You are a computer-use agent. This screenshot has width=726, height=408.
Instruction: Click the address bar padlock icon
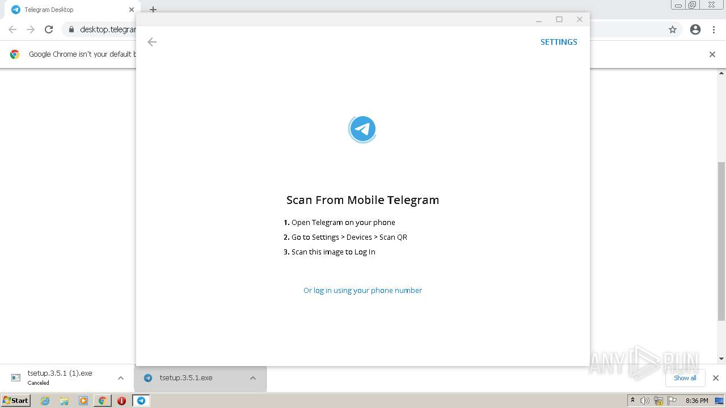click(71, 29)
